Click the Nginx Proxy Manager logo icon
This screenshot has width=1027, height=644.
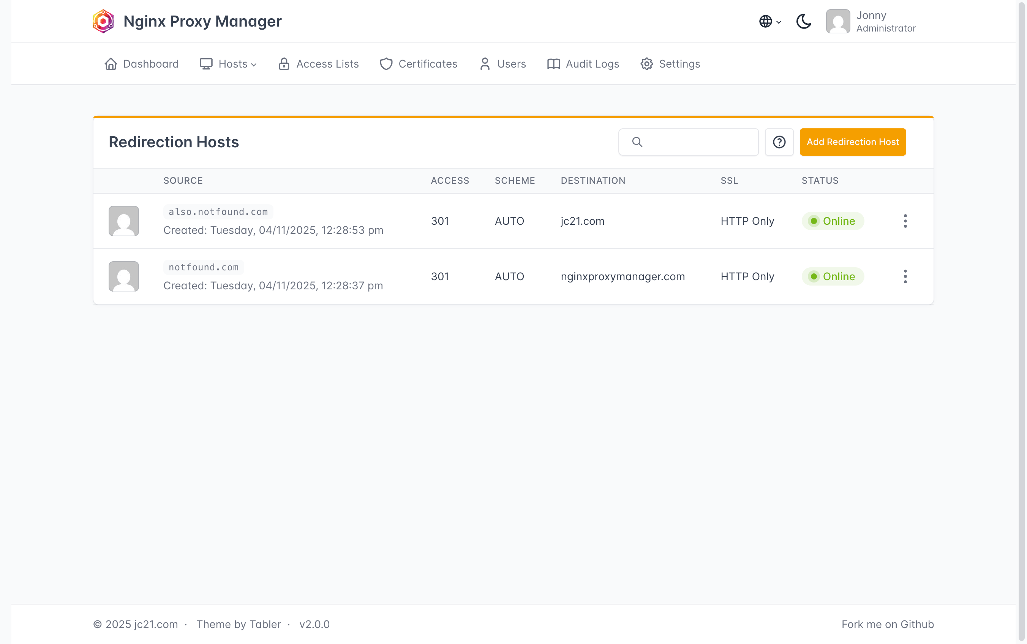(x=103, y=21)
